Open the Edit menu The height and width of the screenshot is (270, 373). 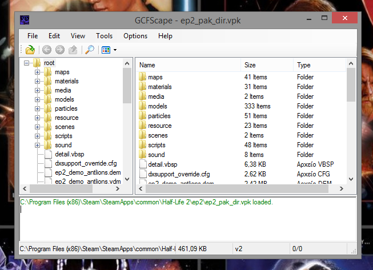(54, 36)
